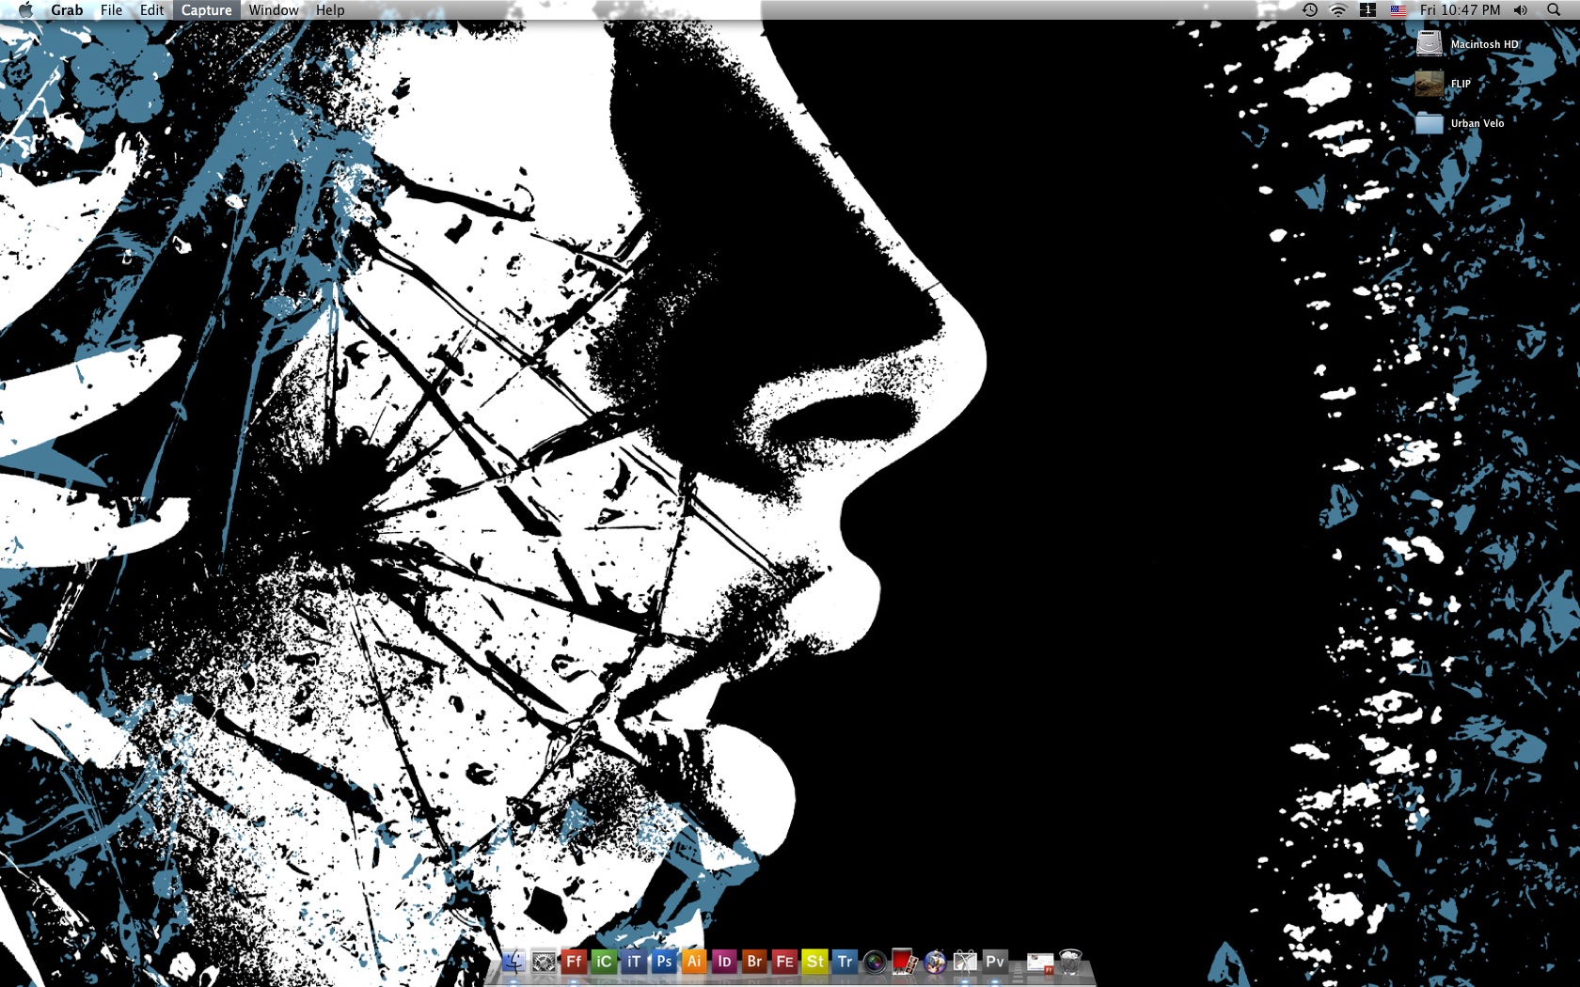
Task: Open the Window menu
Action: [274, 10]
